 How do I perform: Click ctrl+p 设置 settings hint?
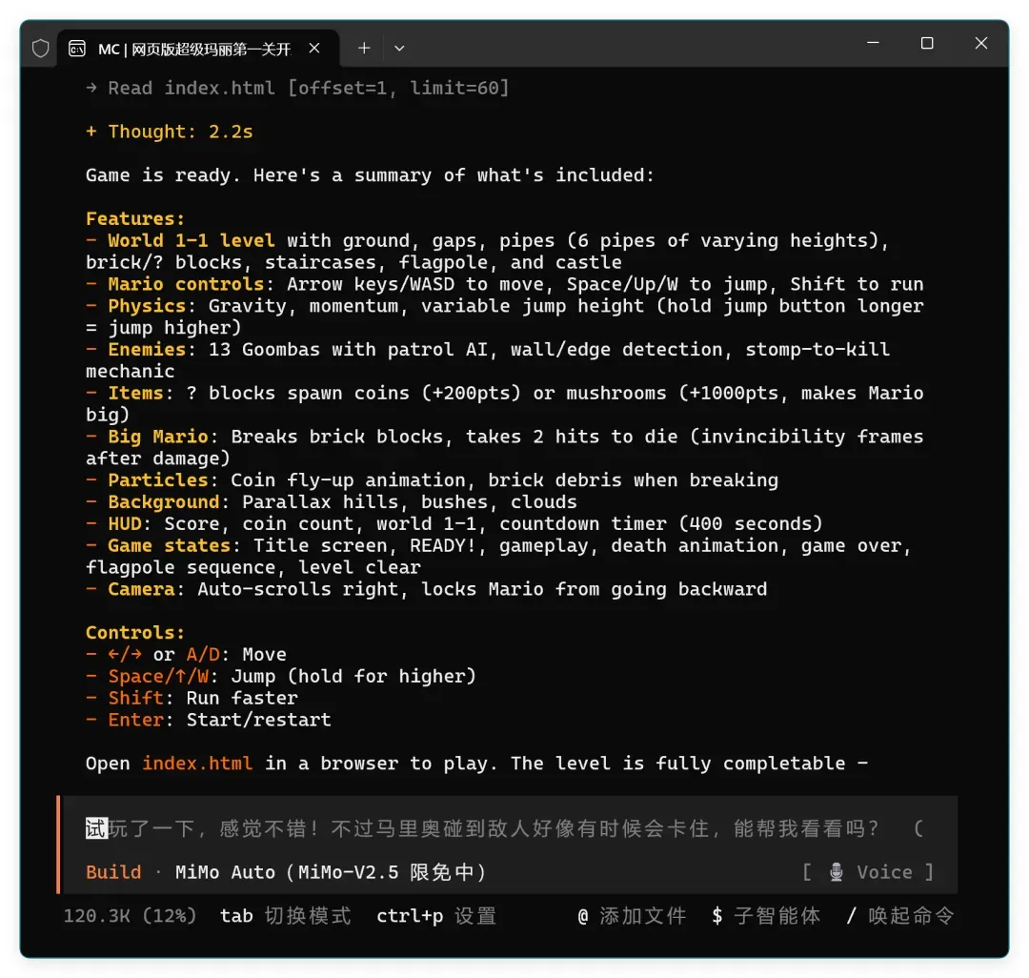pos(436,916)
